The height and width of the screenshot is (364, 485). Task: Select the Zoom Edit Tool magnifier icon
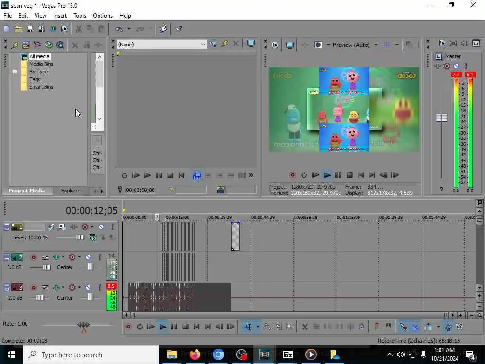(x=289, y=327)
